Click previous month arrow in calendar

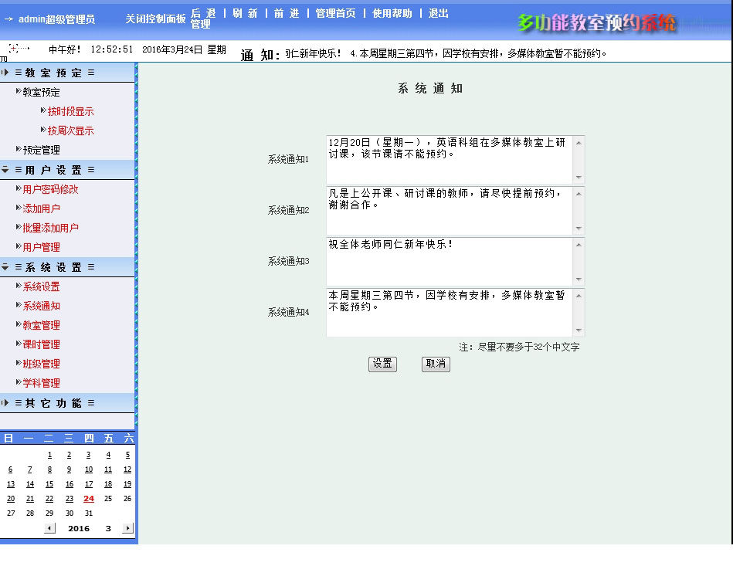[x=50, y=528]
